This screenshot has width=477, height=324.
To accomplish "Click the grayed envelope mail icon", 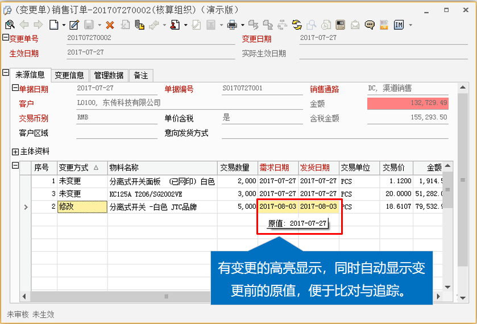I will coord(355,25).
